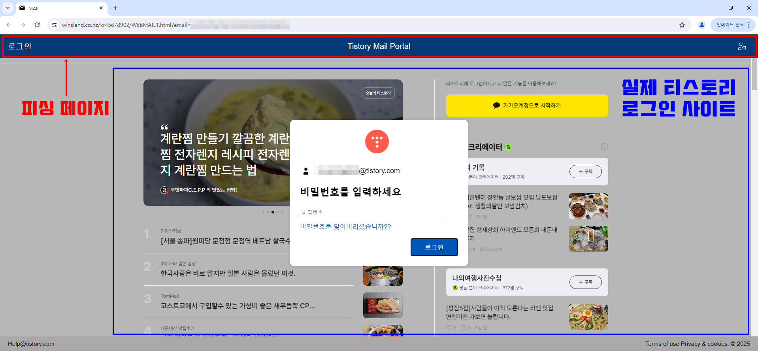Click the @tistory.com email text
The image size is (758, 351).
click(379, 171)
